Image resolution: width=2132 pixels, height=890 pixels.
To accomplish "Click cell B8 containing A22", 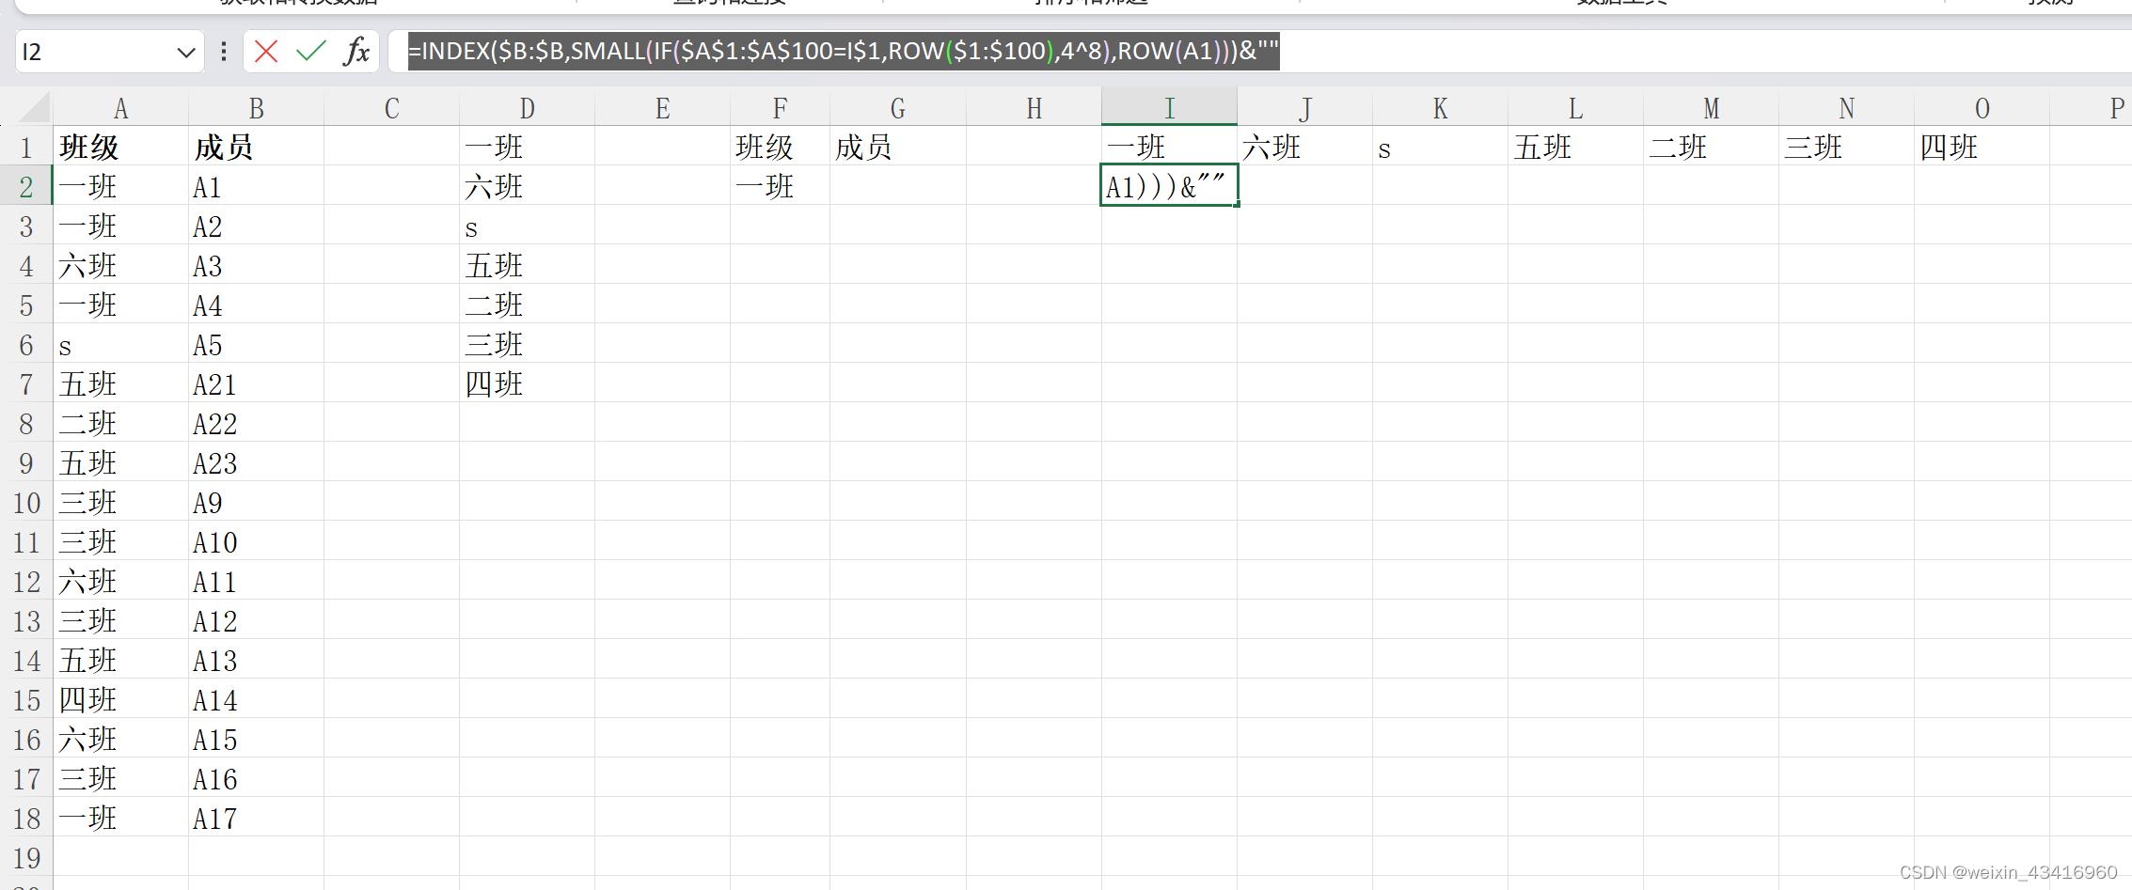I will pos(256,423).
